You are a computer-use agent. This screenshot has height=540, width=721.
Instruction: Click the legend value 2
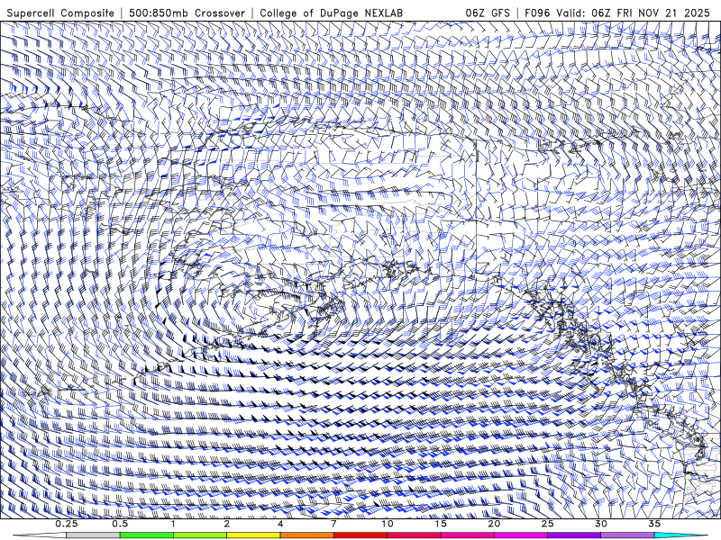pos(227,524)
